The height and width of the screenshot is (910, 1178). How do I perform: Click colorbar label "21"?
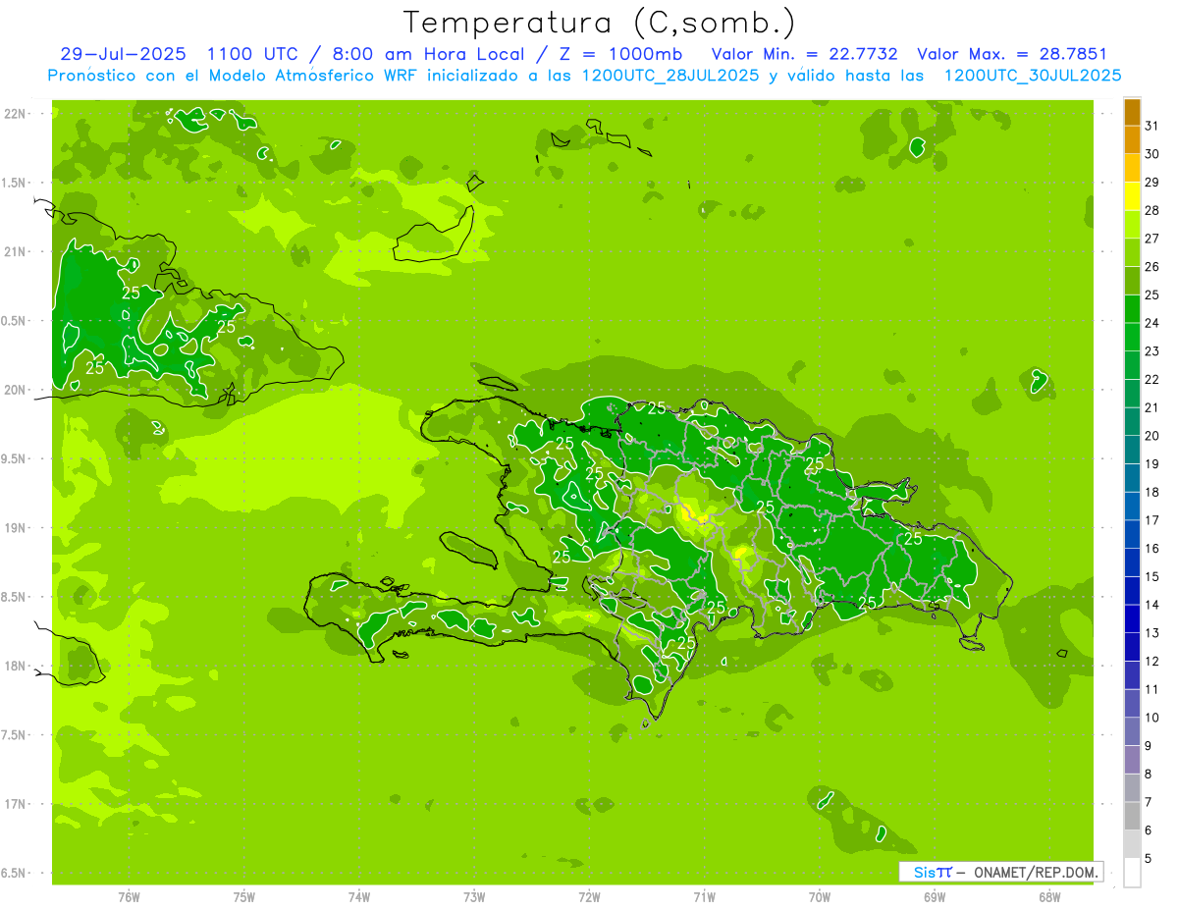coord(1152,407)
